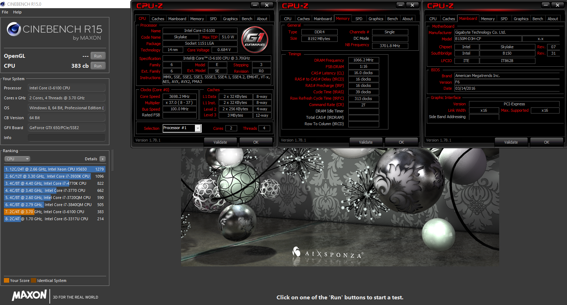
Task: Select ranking row Intel Core i7-4770K CPU
Action: click(x=55, y=183)
